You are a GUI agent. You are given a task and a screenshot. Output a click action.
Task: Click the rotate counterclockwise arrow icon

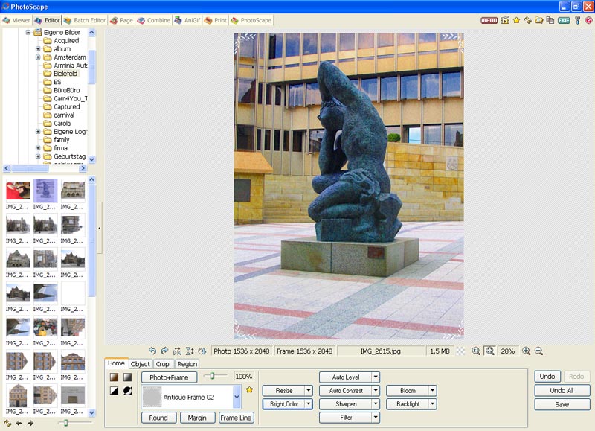pyautogui.click(x=152, y=351)
